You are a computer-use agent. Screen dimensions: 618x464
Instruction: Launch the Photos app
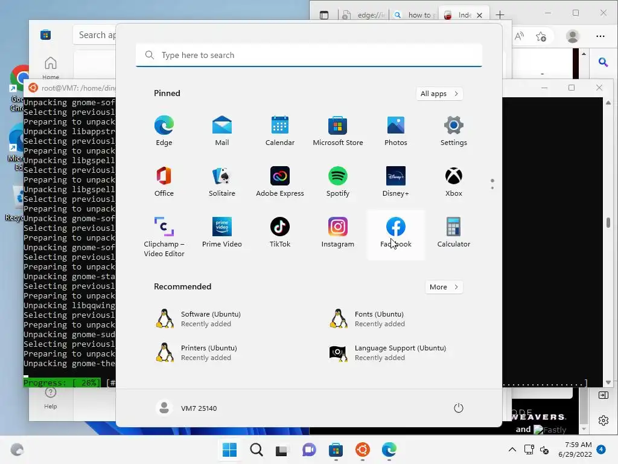pyautogui.click(x=396, y=131)
